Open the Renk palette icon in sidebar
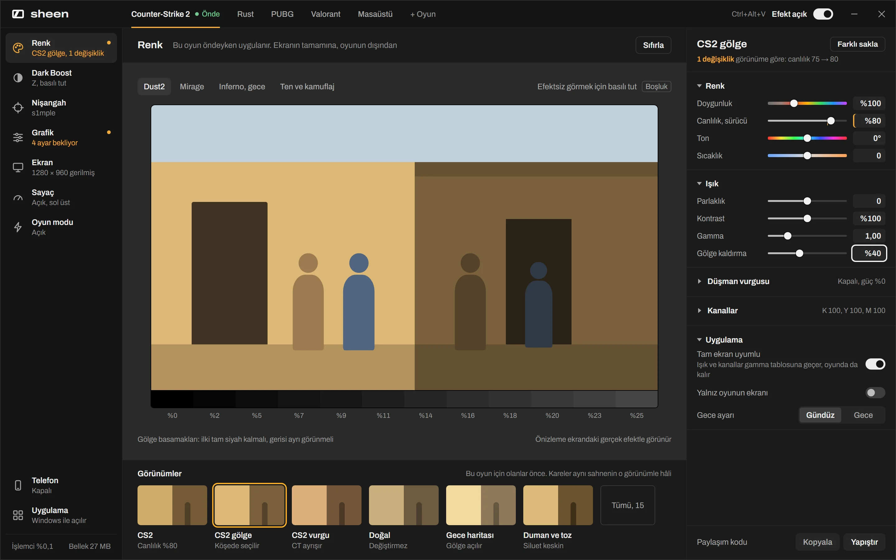The height and width of the screenshot is (560, 896). click(18, 48)
